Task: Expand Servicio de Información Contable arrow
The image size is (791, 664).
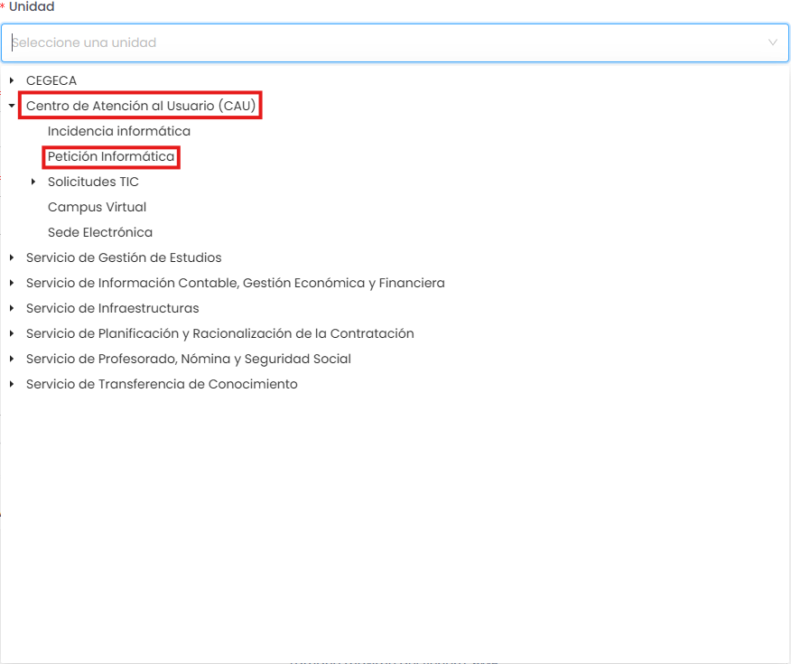Action: [x=12, y=283]
